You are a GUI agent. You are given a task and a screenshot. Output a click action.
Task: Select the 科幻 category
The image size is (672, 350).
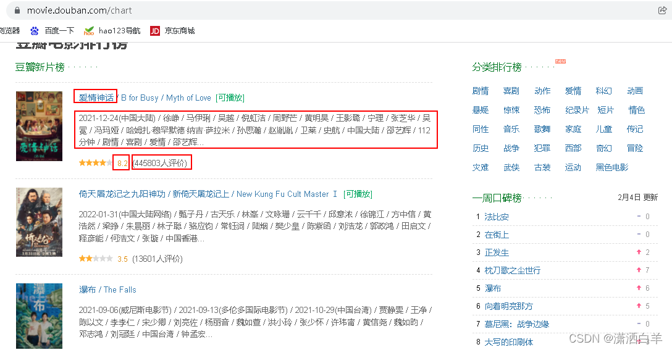[604, 91]
